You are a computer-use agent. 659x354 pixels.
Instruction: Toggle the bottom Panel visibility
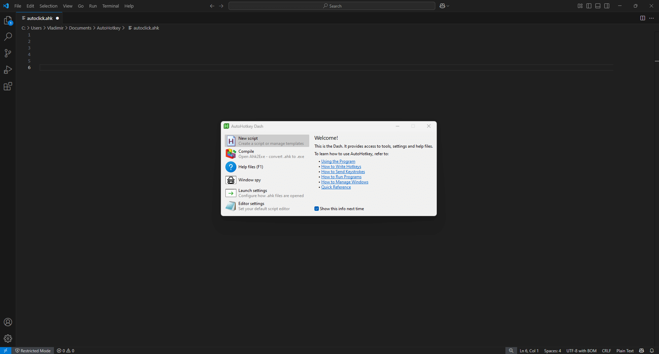(x=598, y=6)
